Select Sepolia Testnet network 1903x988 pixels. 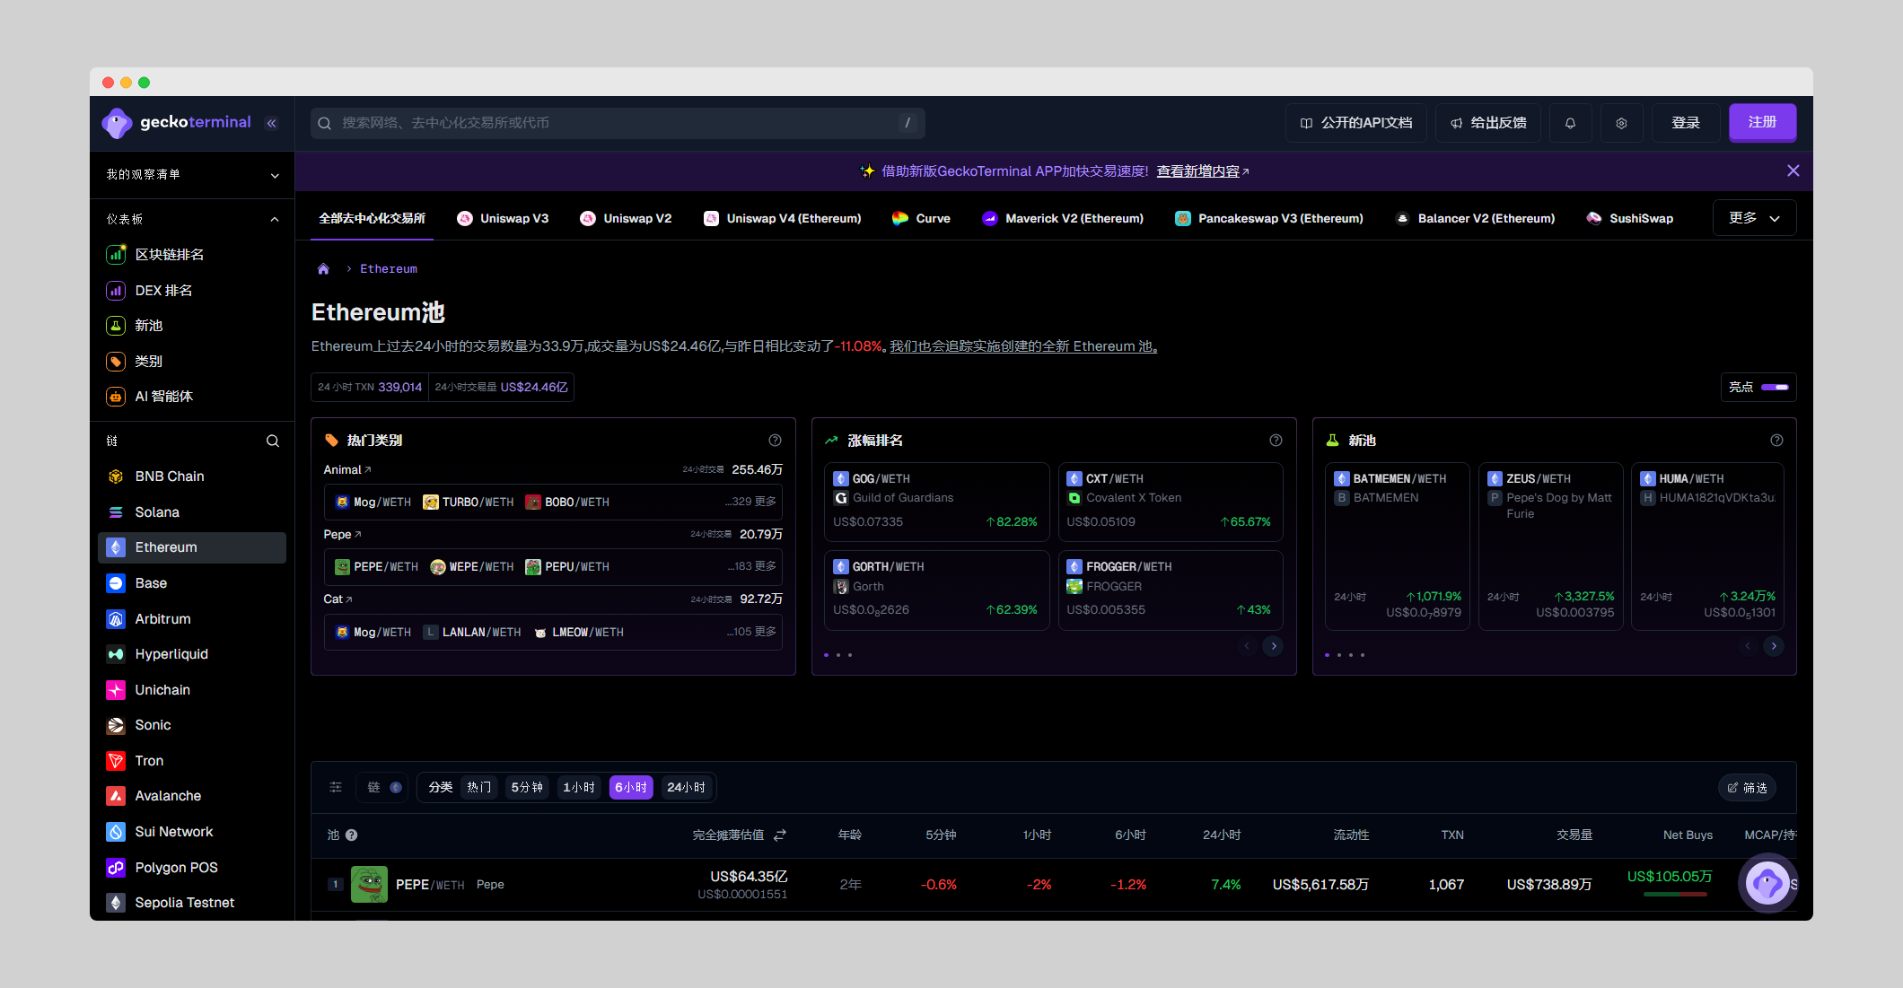(x=192, y=903)
